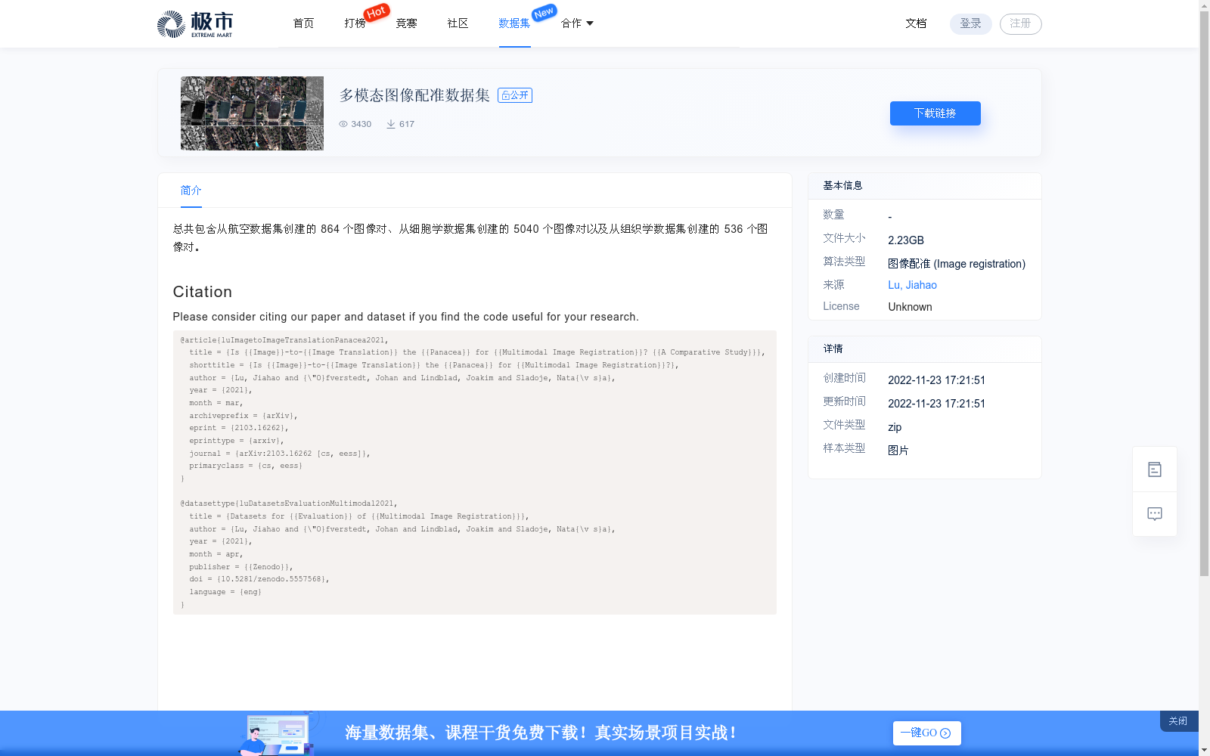Click the Hot badge on 打榜

click(377, 12)
